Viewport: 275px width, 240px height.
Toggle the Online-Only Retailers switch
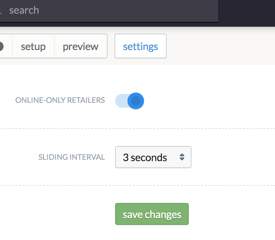129,101
